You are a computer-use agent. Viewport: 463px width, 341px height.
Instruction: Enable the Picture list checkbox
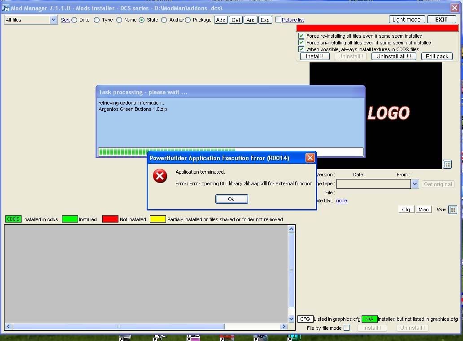[278, 20]
